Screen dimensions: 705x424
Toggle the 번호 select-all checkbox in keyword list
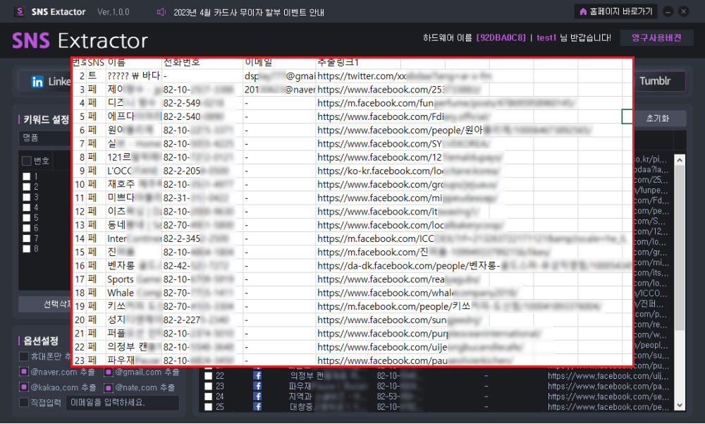point(27,161)
